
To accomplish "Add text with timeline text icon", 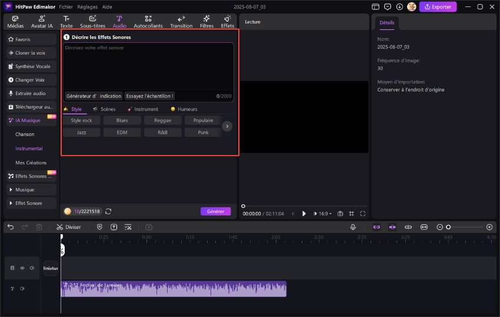I will pyautogui.click(x=114, y=227).
